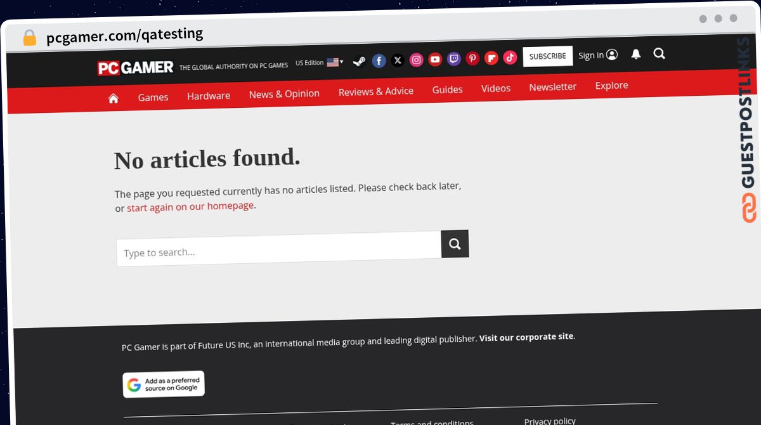Image resolution: width=761 pixels, height=425 pixels.
Task: Follow the 'start again on our homepage' link
Action: click(x=190, y=207)
